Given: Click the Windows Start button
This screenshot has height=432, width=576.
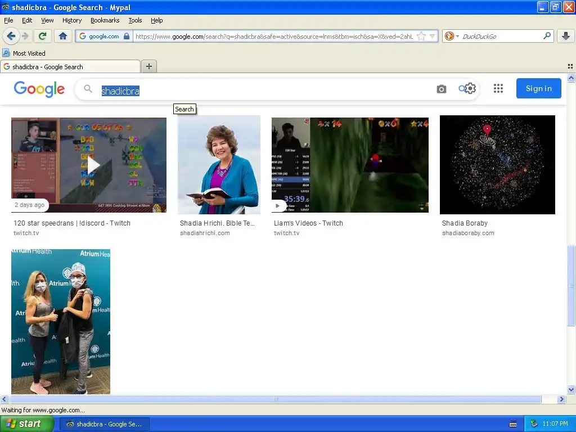Looking at the screenshot, I should pyautogui.click(x=26, y=424).
